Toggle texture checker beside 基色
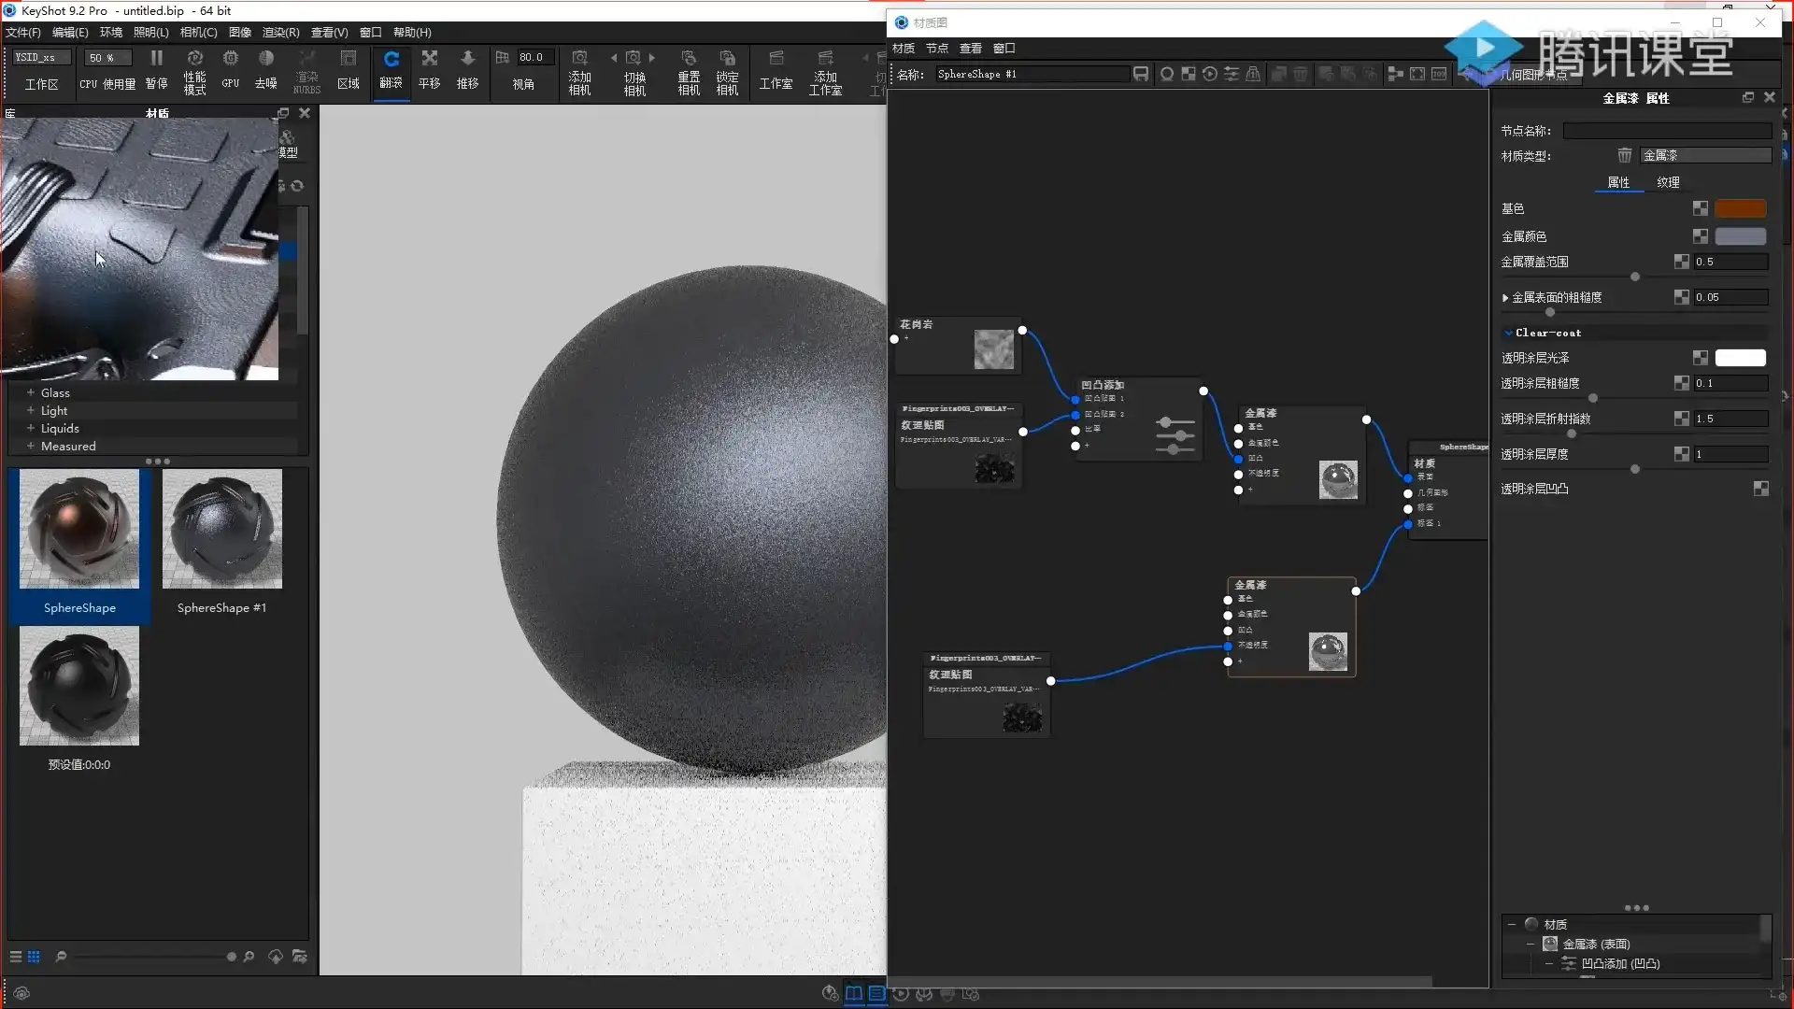 1701,208
